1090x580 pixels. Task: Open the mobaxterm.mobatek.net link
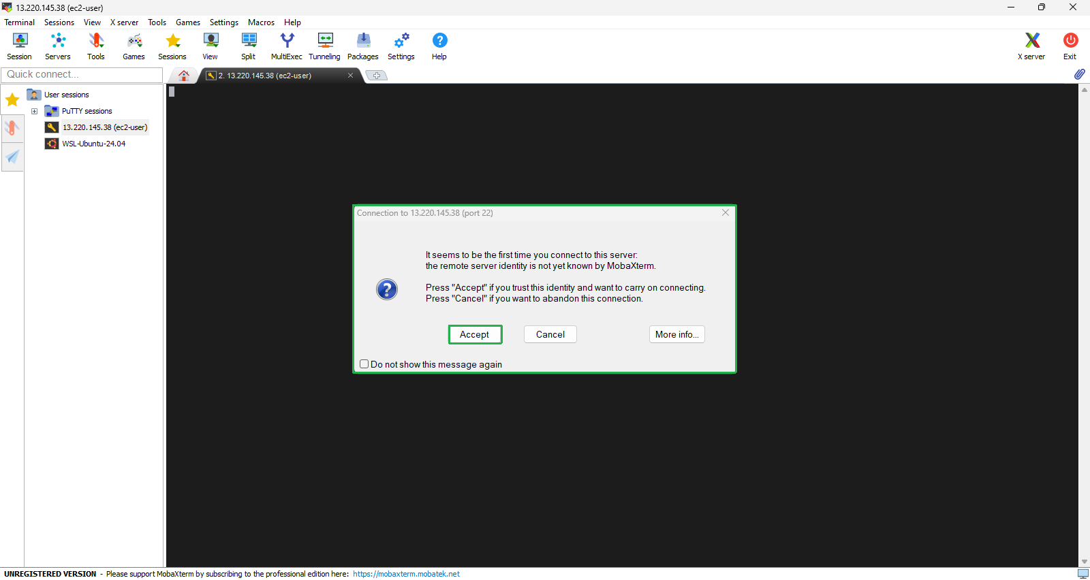(x=406, y=574)
